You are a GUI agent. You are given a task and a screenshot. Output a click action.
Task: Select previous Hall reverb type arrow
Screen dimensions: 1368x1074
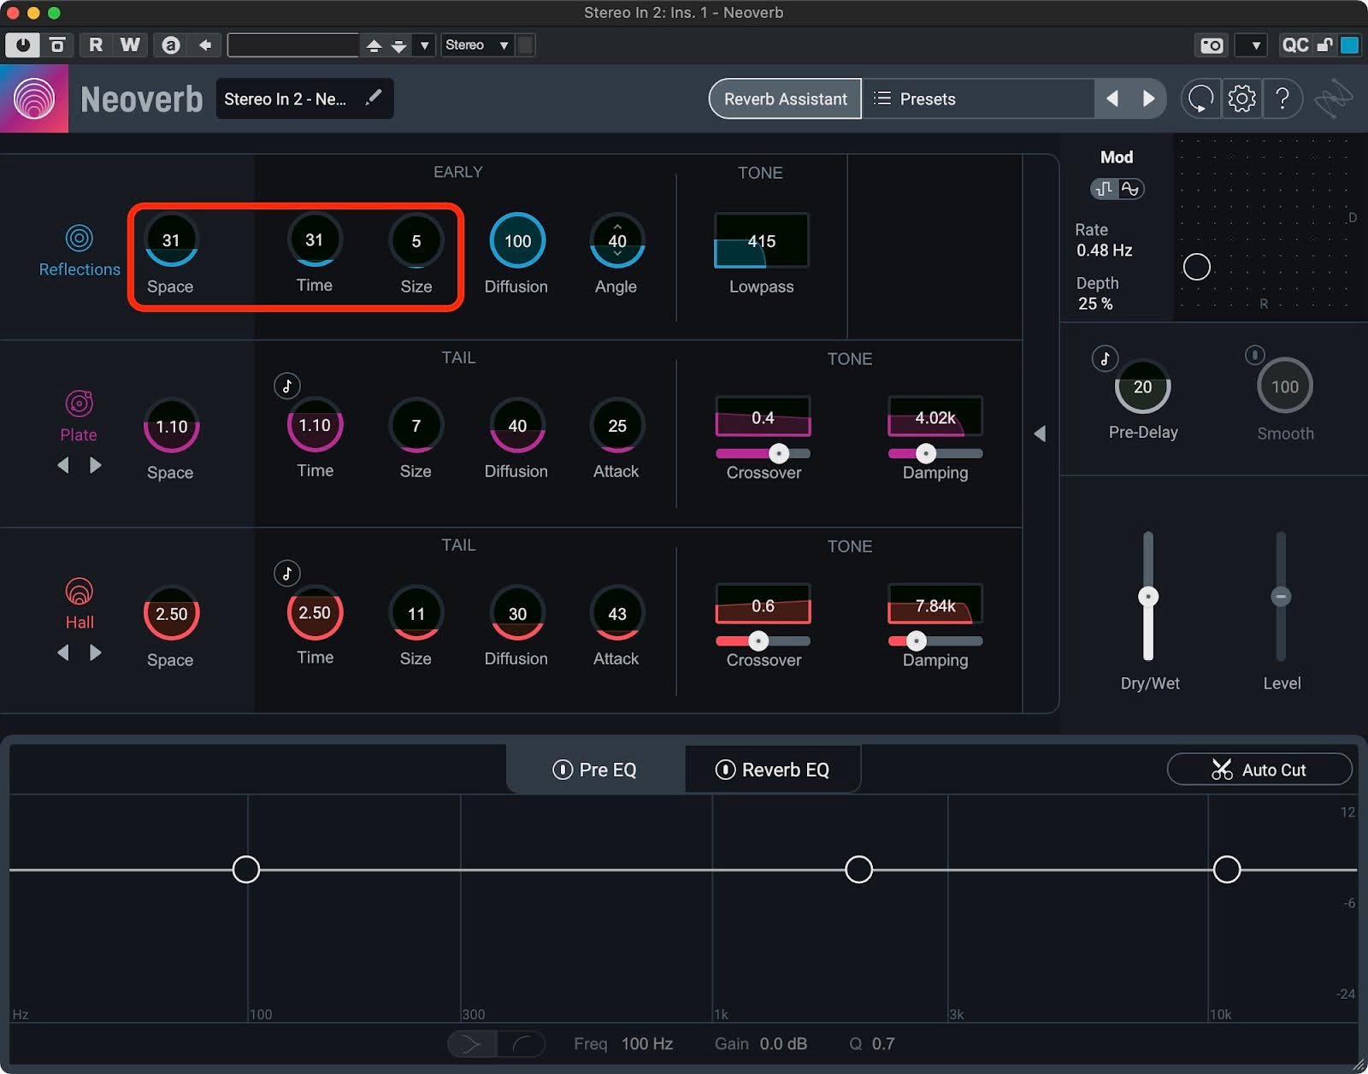(x=63, y=652)
